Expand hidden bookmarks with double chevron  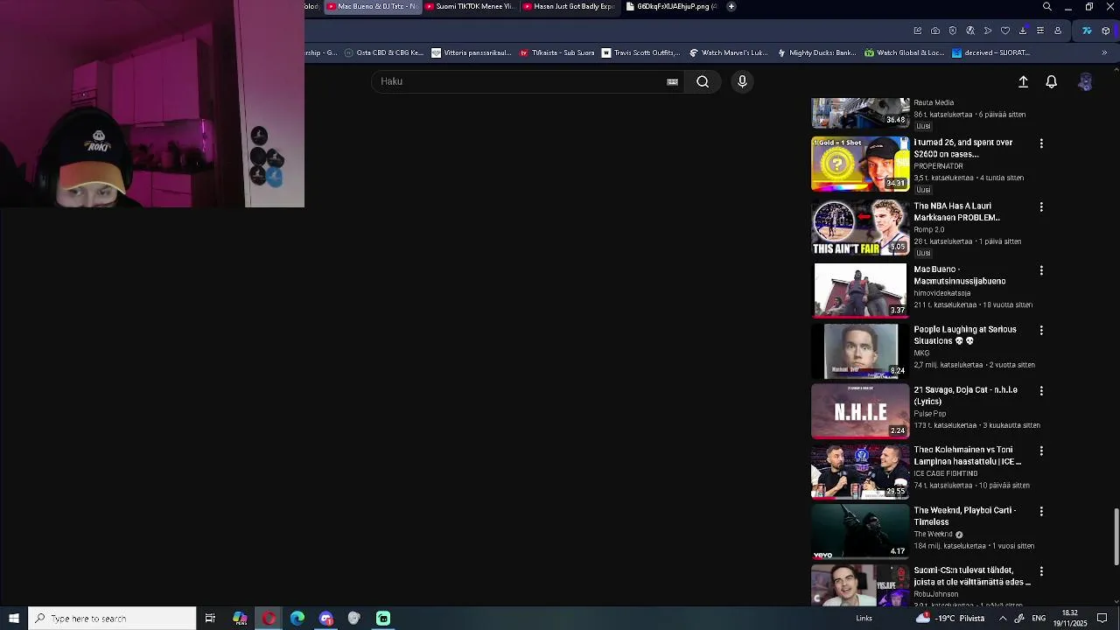(1104, 52)
